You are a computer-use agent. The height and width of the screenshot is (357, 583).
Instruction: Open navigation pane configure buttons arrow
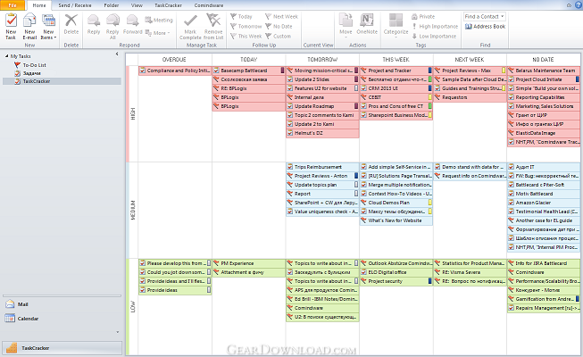[x=118, y=332]
